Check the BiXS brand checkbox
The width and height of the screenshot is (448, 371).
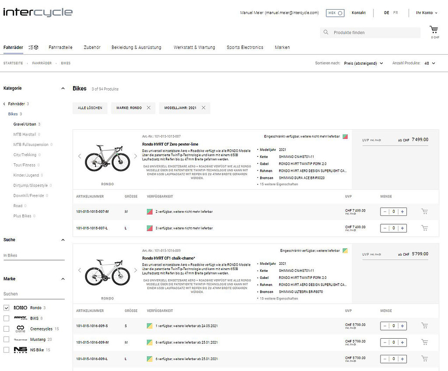tap(7, 319)
